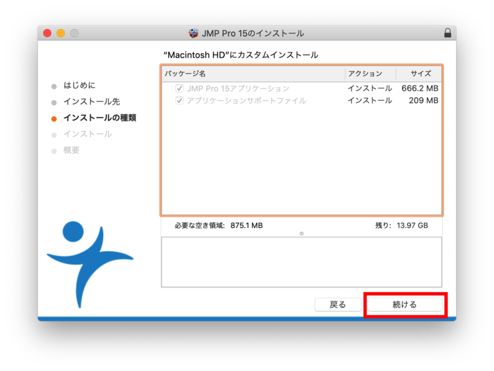Screen dimensions: 494x371
Task: Click インストール action for JMP Pro 15アプリケーション
Action: tap(370, 88)
